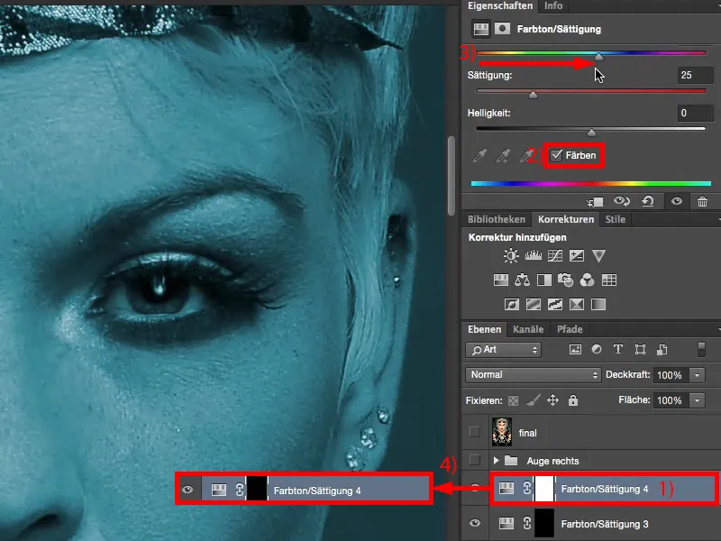Toggle adjustment layer visibility in Eigenschaften footer

677,201
